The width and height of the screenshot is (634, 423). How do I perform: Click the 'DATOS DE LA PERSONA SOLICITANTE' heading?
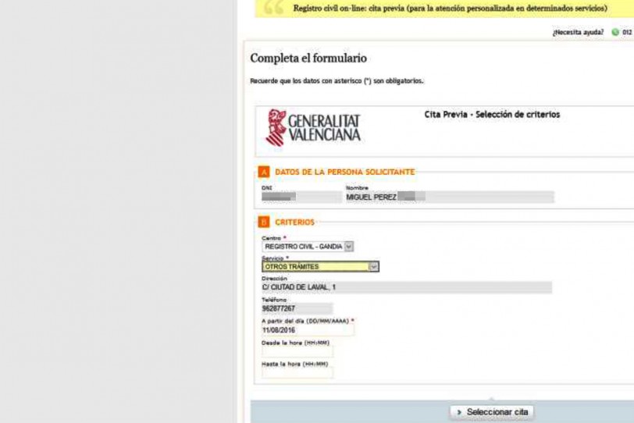pos(345,172)
